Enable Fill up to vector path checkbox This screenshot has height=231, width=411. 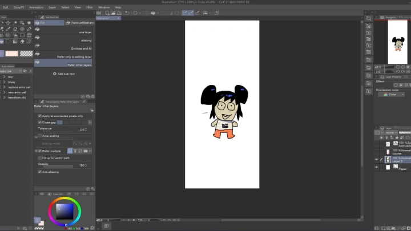[39, 158]
